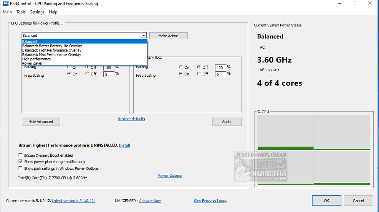This screenshot has width=379, height=212.
Task: Install Bitsum Highest Performance profile
Action: [x=124, y=145]
